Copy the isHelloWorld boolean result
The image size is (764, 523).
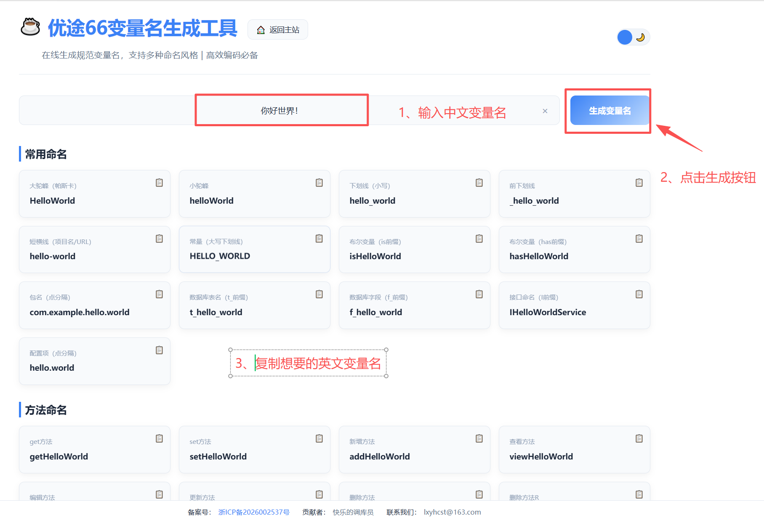click(479, 239)
